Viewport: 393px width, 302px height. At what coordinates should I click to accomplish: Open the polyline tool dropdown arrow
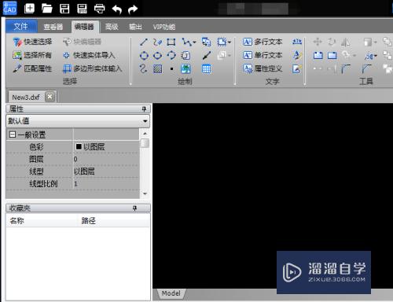[x=194, y=42]
